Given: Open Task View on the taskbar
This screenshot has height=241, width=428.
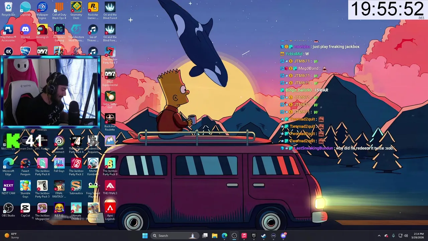Looking at the screenshot, I should (x=205, y=236).
